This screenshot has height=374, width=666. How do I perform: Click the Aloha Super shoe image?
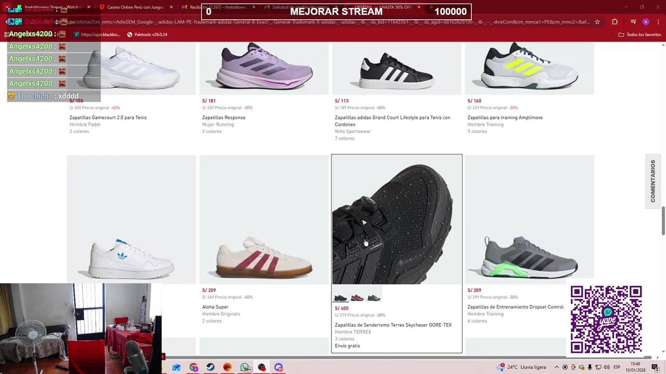tap(264, 220)
